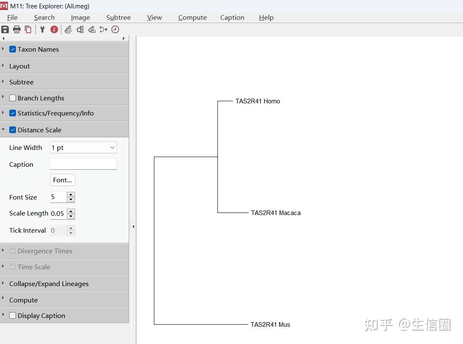Screen dimensions: 463x344
Task: Click the second (middle) tree layout icon
Action: click(x=80, y=29)
